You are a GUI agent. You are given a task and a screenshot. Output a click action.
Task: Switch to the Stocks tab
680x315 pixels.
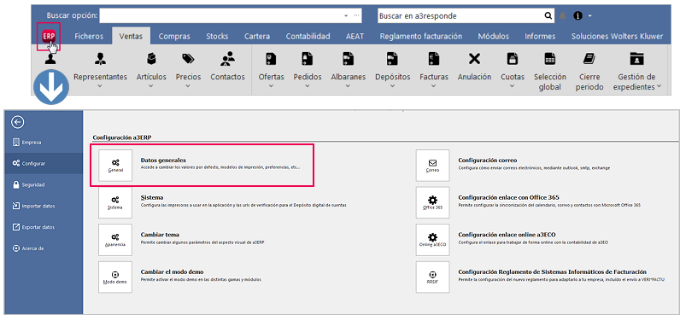point(217,37)
